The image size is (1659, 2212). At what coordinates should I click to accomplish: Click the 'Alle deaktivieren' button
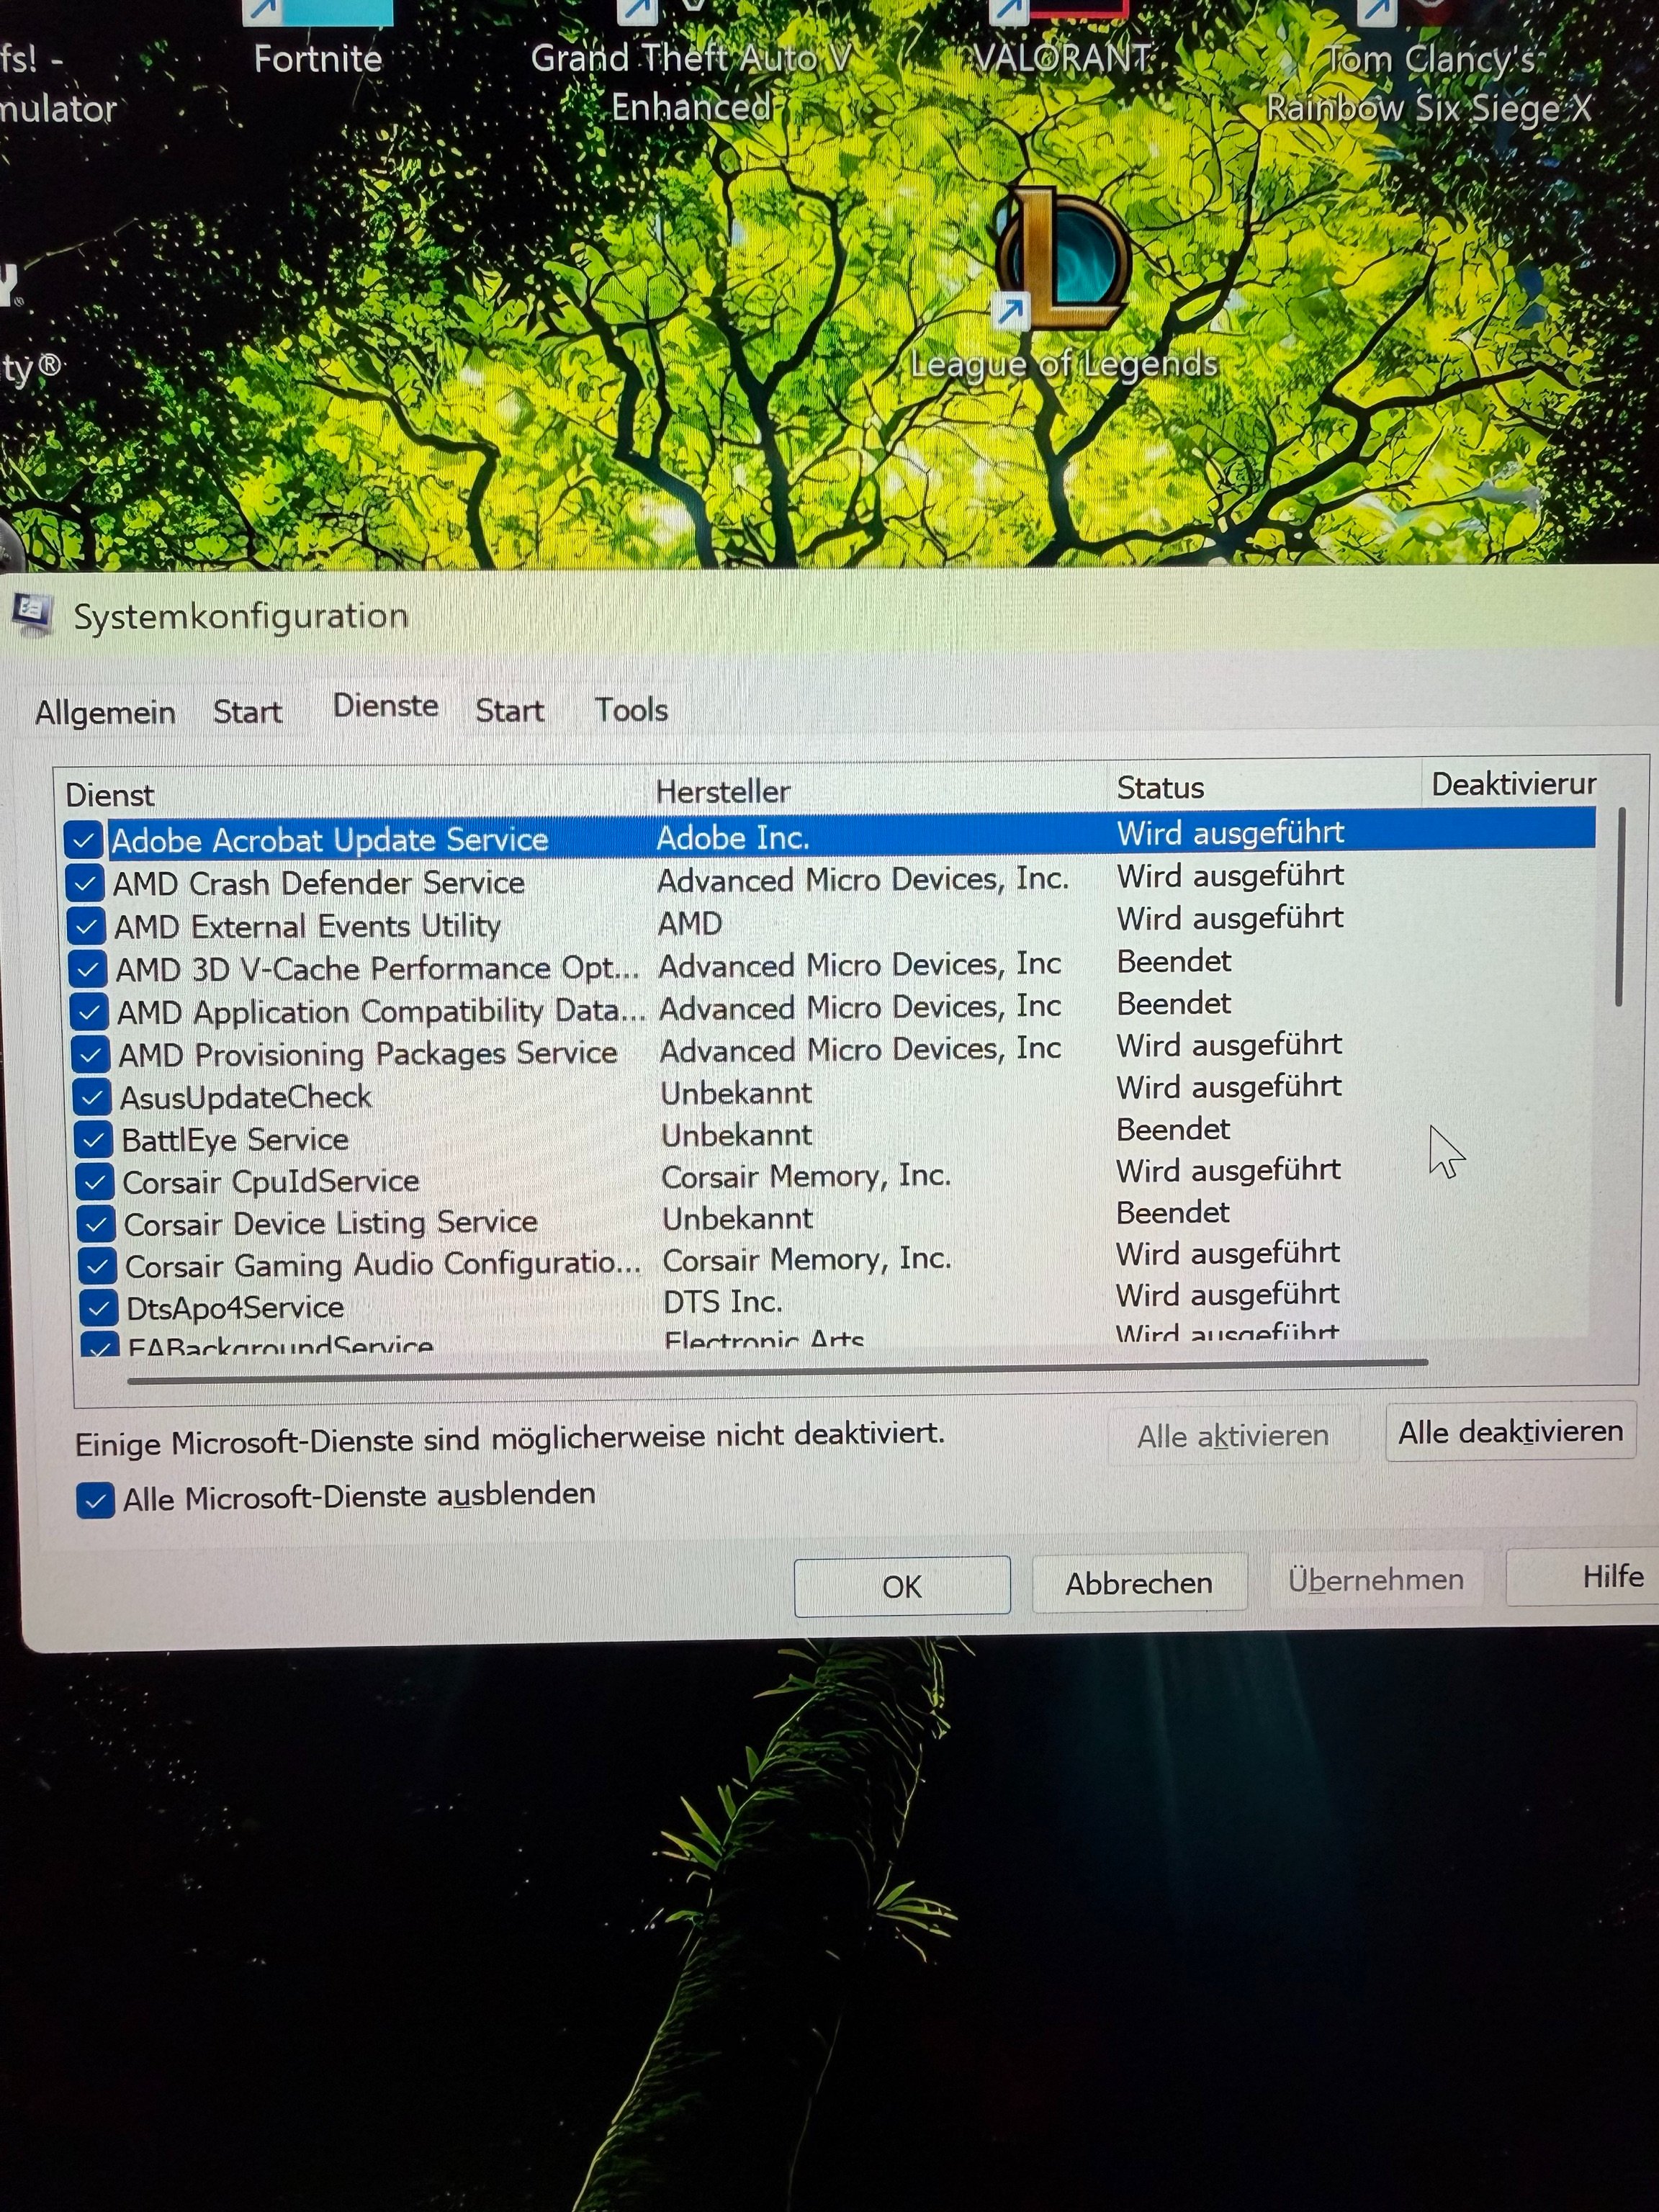click(1511, 1432)
